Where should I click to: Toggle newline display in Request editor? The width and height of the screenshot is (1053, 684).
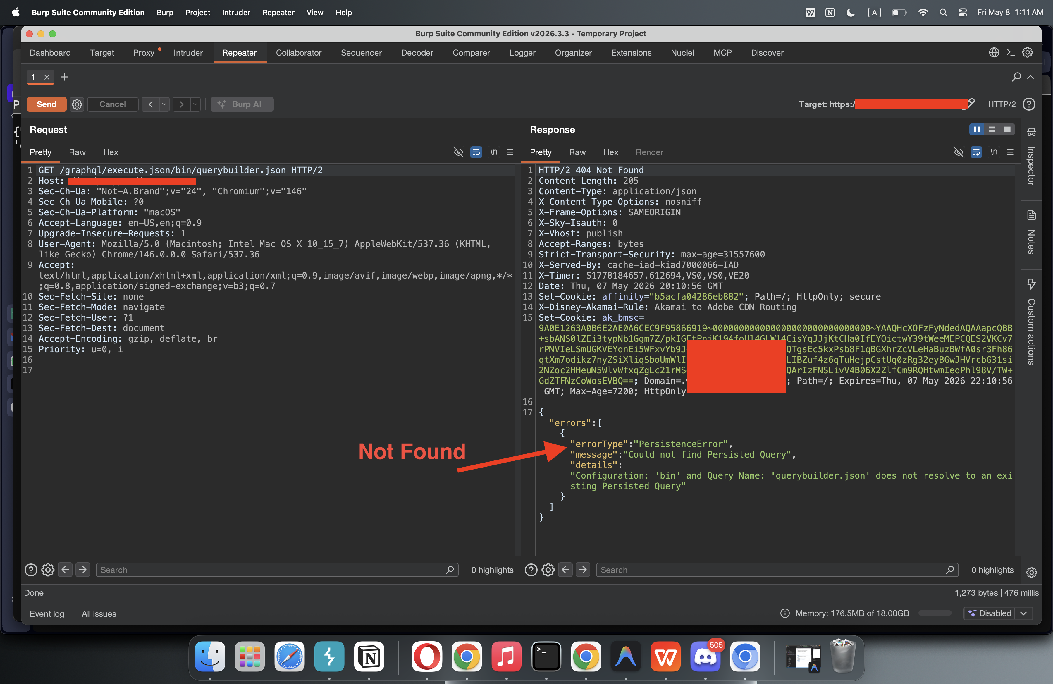point(494,152)
